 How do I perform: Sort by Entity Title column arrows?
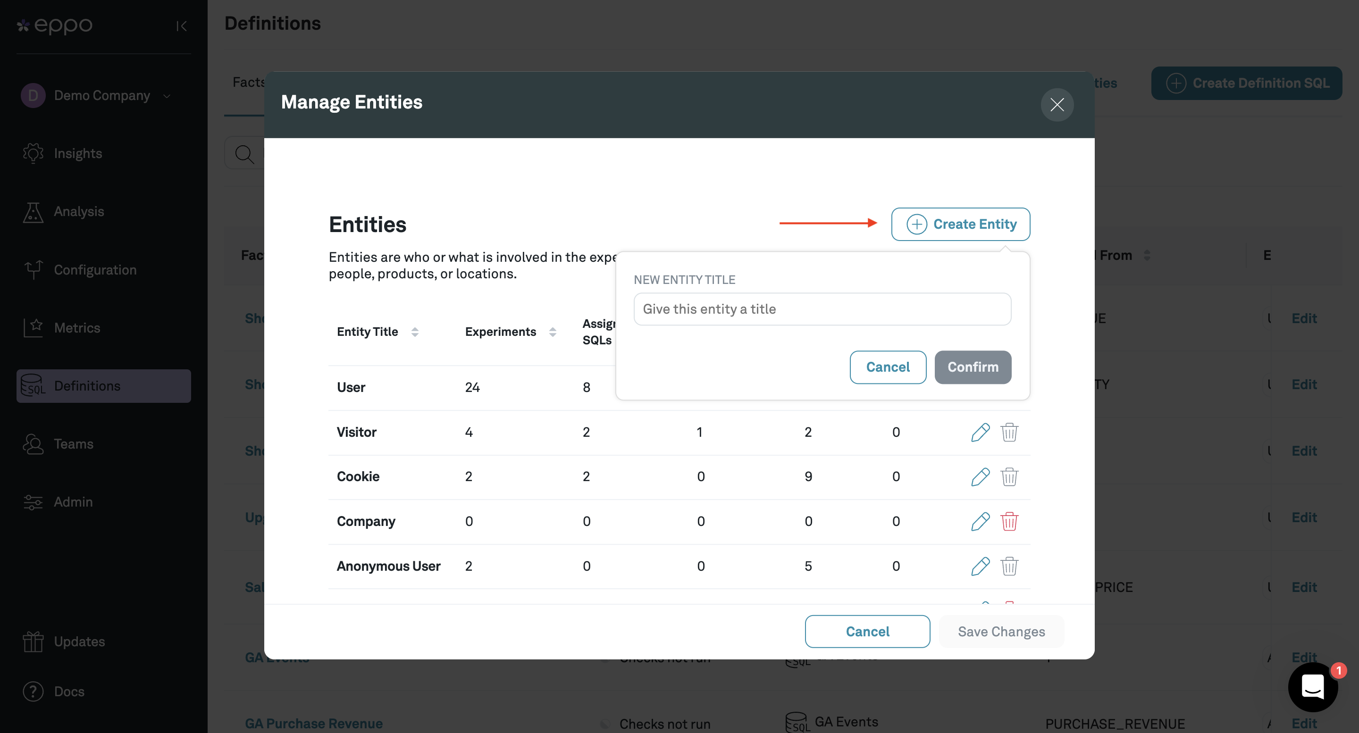pyautogui.click(x=415, y=332)
